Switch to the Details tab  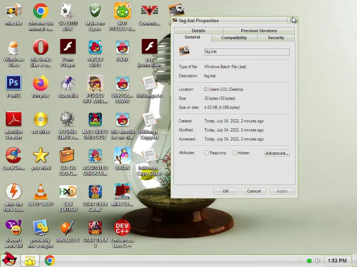tap(198, 31)
